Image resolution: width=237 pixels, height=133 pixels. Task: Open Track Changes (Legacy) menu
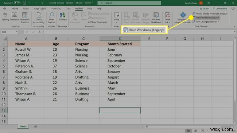point(206,22)
